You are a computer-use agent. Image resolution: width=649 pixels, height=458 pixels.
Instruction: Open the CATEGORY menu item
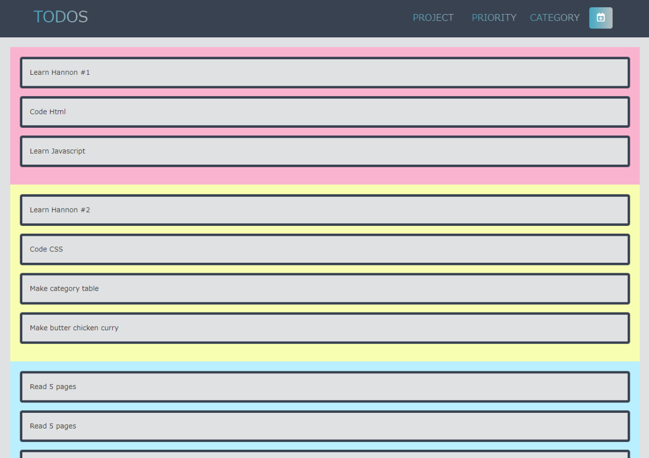[555, 18]
